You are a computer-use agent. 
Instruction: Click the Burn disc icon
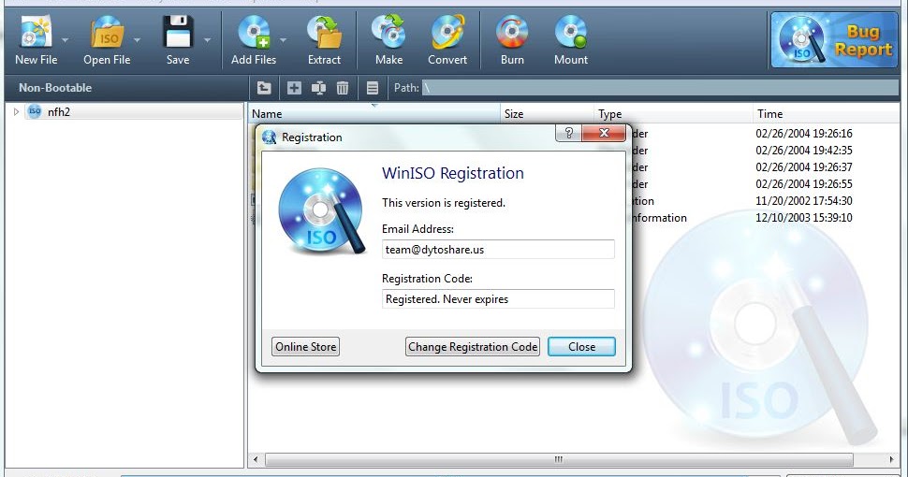512,32
